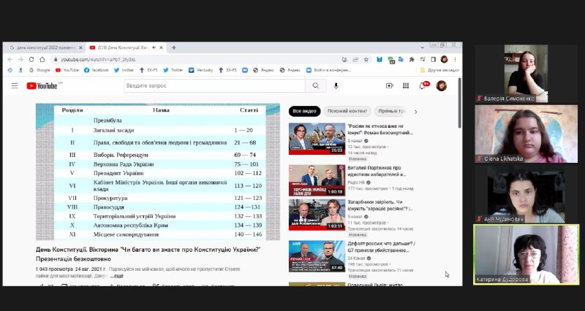
Task: Open the media control icon in toolbar
Action: [x=423, y=59]
